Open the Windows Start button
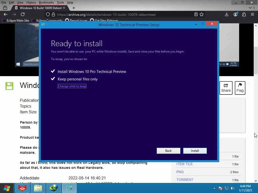 (7, 188)
